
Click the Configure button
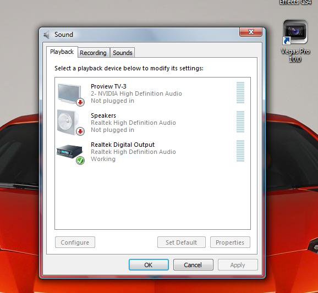coord(75,242)
